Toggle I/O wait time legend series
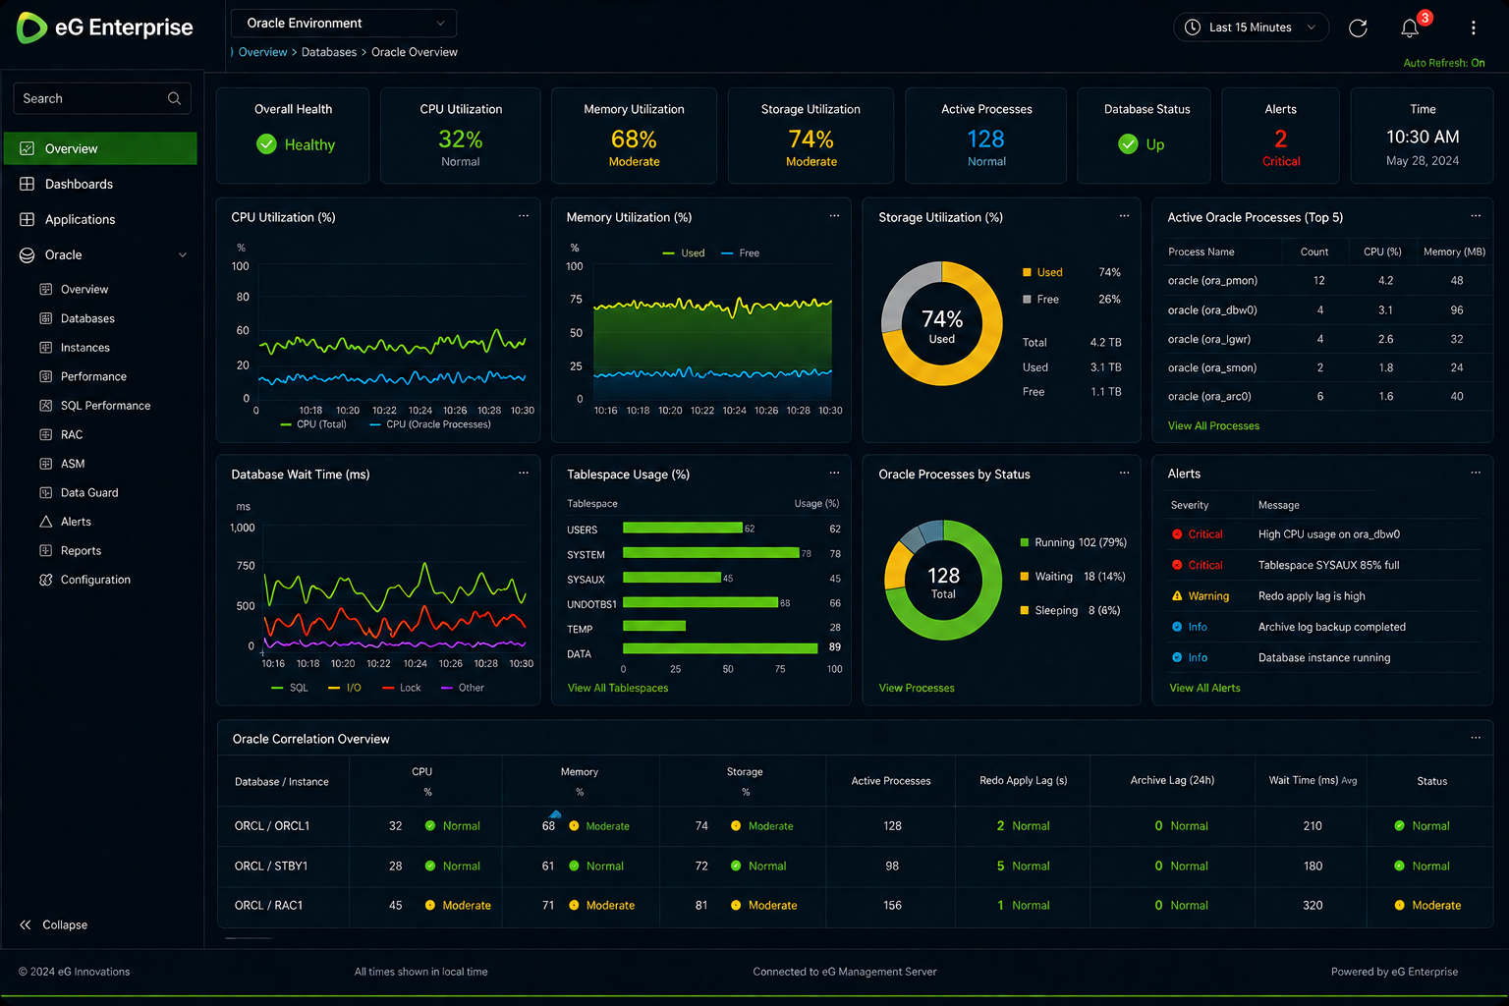1509x1006 pixels. tap(345, 688)
